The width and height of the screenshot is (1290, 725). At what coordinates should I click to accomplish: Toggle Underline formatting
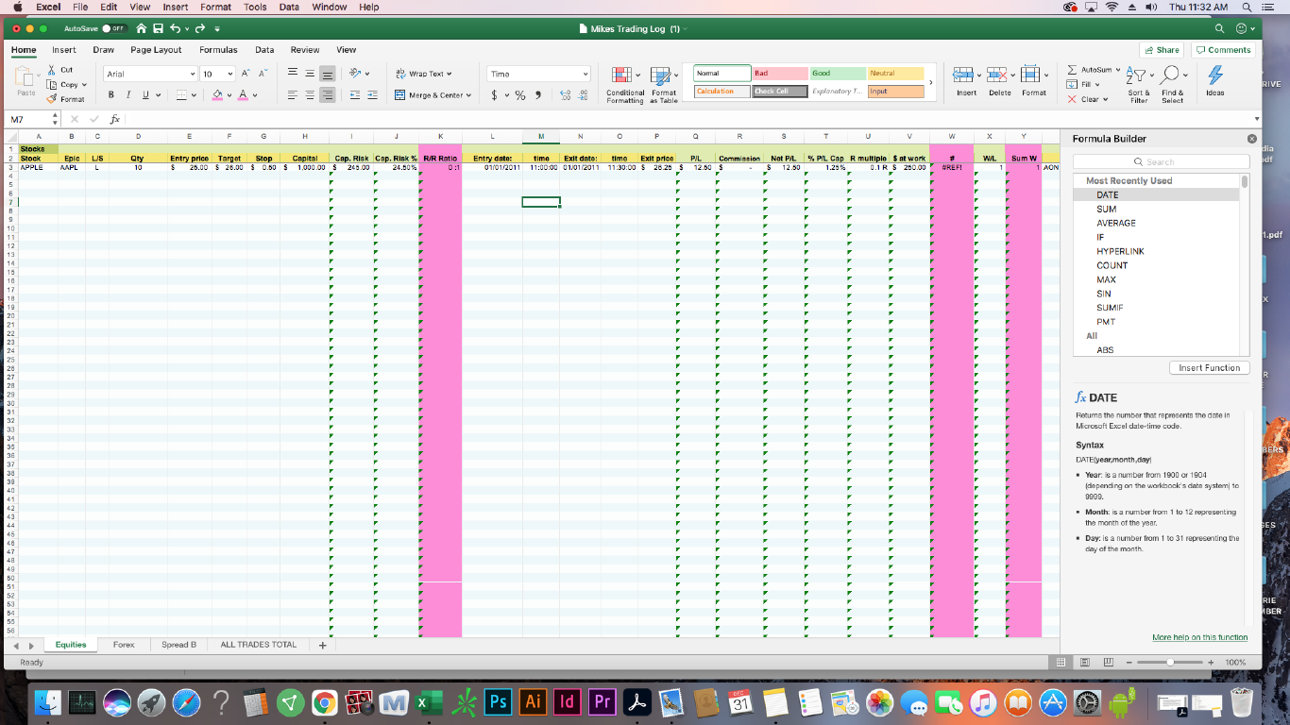tap(145, 95)
